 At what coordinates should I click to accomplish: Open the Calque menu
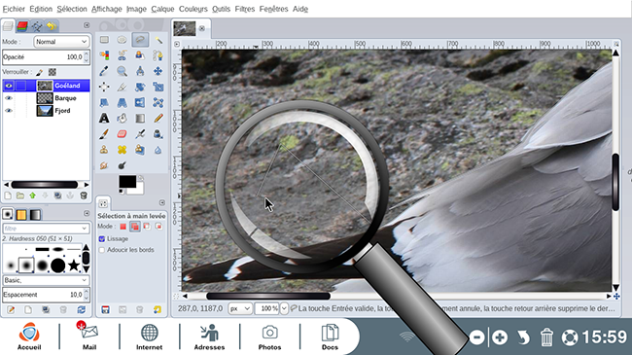[x=162, y=9]
